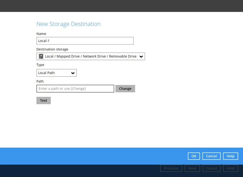Open Help in the blue bar
This screenshot has height=177, width=243.
coord(231,156)
